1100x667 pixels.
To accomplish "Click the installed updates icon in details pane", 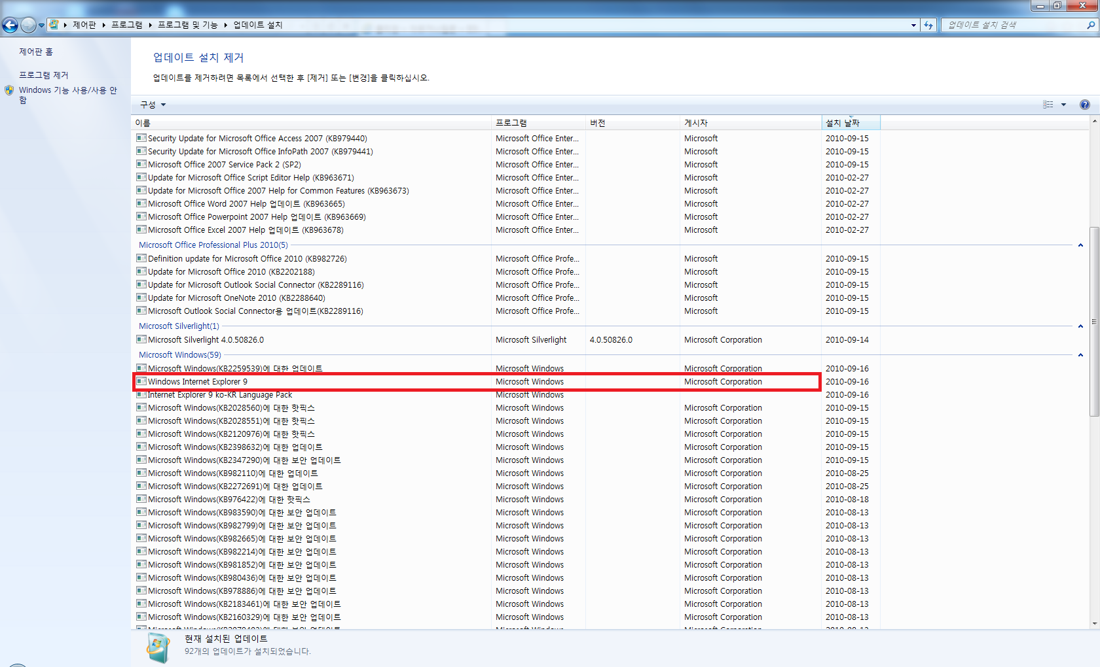I will [158, 648].
